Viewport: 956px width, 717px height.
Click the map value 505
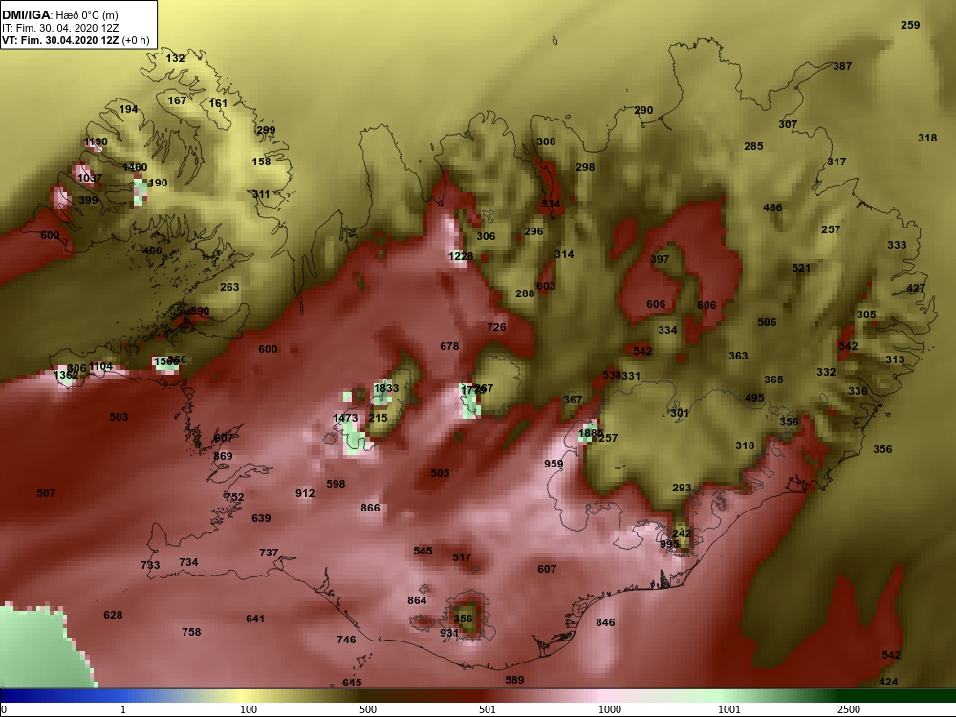coord(440,474)
